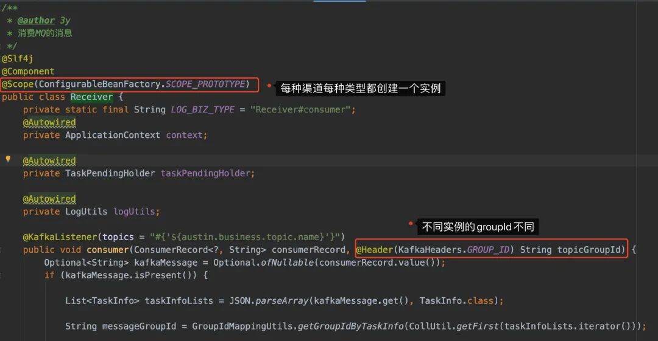
Task: Click the @author Javadoc tag
Action: (x=36, y=21)
